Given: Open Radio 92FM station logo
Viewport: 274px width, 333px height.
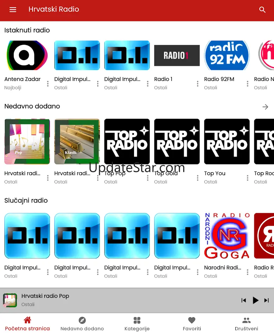Looking at the screenshot, I should tap(227, 55).
